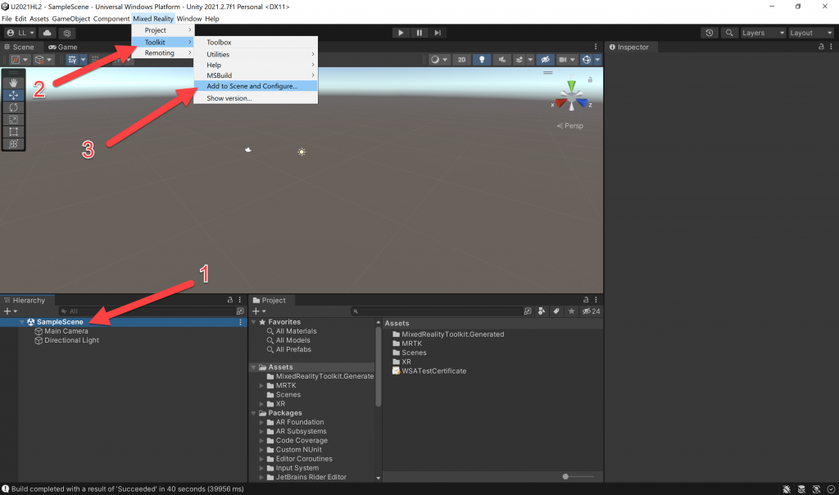
Task: Show favorites star in Project toolbar
Action: [x=571, y=311]
